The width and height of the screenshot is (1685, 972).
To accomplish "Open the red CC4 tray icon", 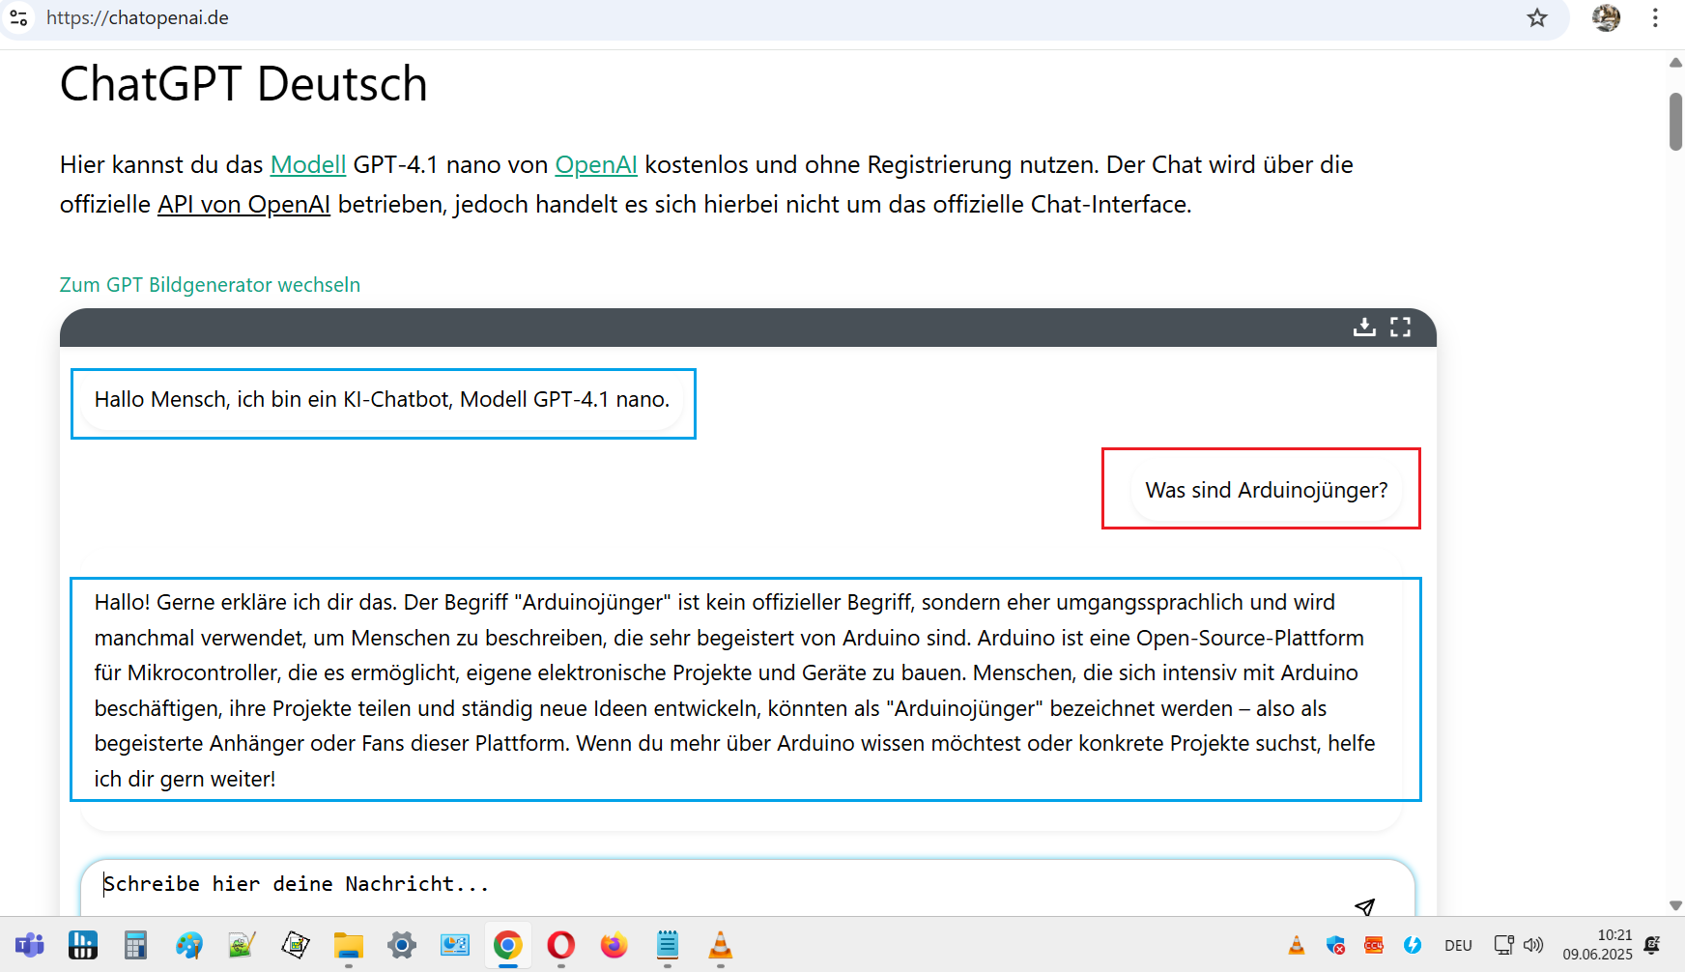I will click(x=1374, y=945).
